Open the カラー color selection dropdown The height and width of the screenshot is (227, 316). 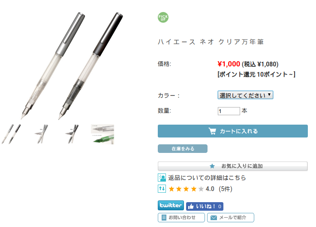(245, 95)
